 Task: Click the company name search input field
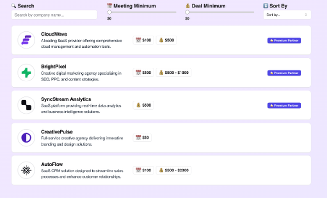[x=54, y=15]
